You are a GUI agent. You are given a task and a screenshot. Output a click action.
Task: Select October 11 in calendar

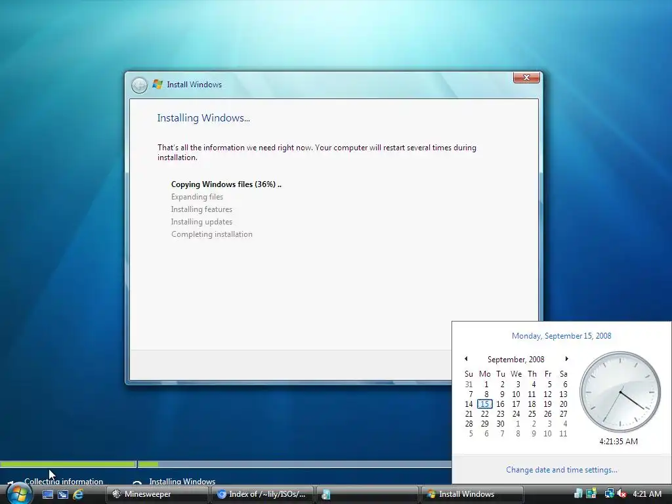click(563, 434)
